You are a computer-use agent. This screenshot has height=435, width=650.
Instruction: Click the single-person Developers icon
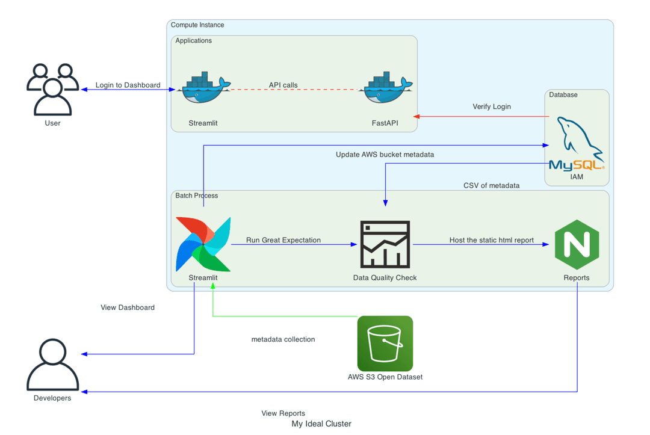52,365
